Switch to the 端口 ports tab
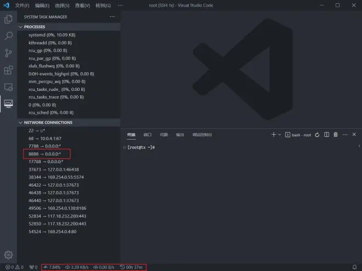Screen dimensions: 362x271 (x=148, y=135)
